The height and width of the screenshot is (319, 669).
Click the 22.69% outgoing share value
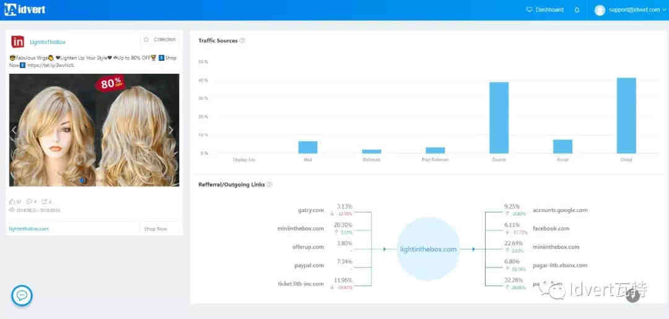(512, 243)
